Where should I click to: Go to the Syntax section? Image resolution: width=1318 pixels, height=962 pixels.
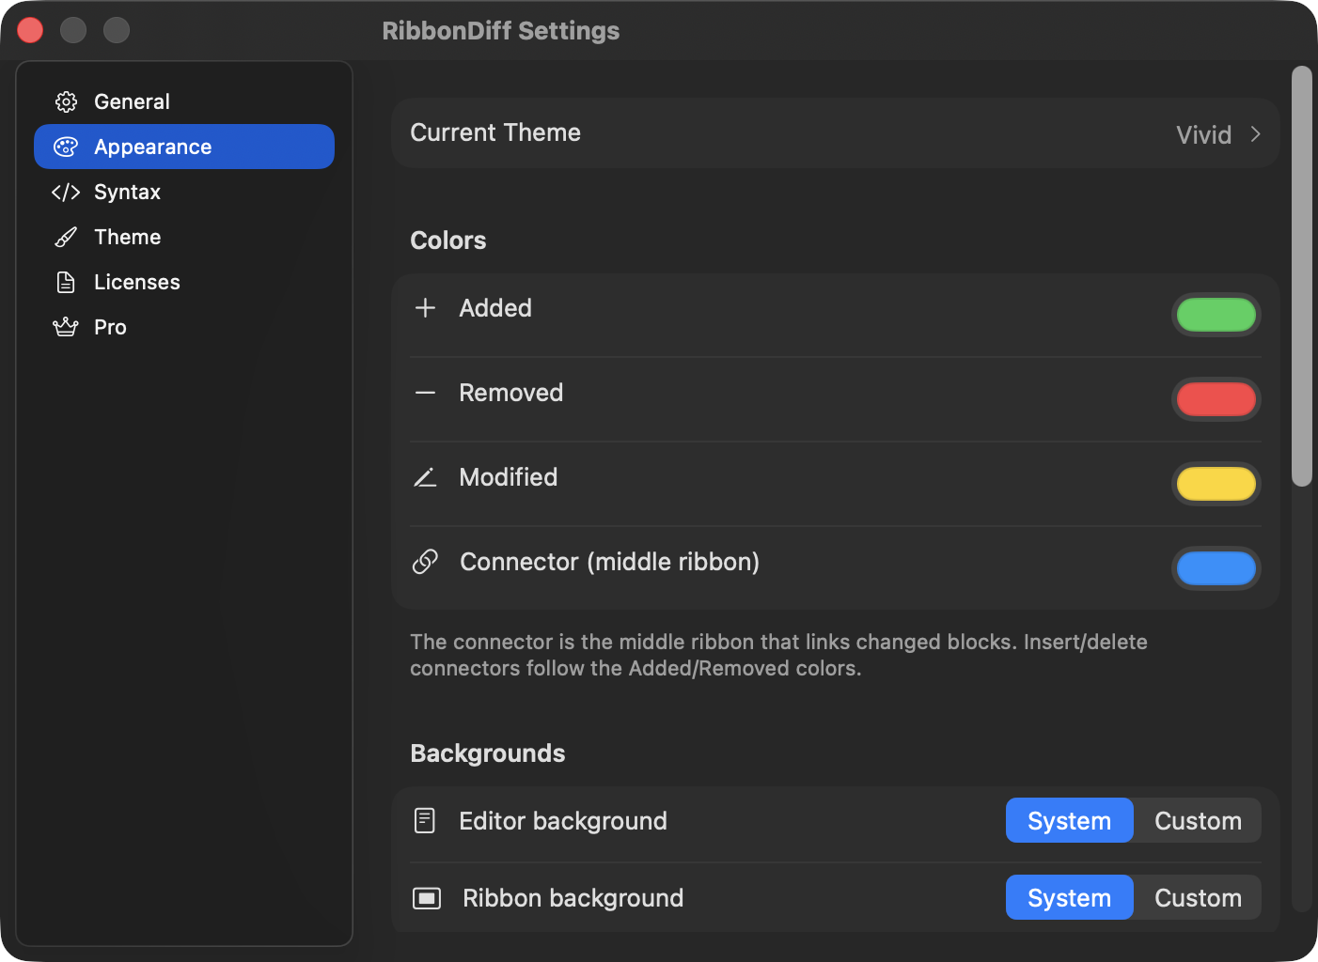click(x=184, y=192)
